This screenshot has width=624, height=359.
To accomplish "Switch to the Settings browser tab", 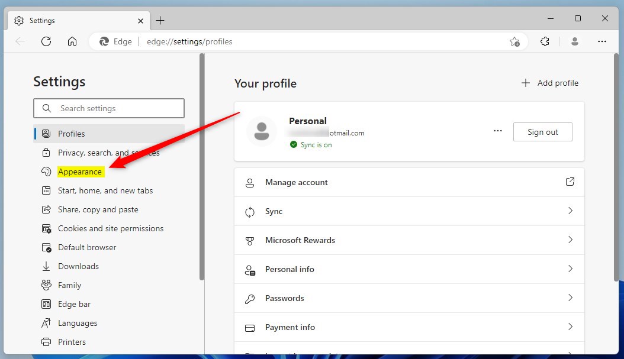I will 71,20.
